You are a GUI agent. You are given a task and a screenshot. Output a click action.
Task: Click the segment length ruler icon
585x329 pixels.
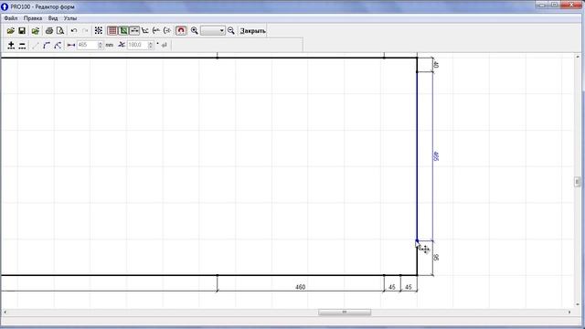71,45
